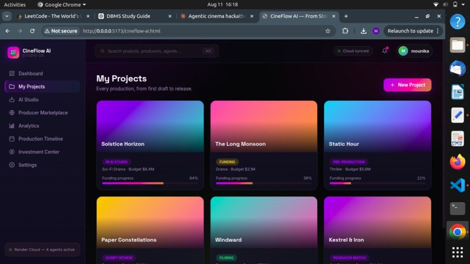Screen dimensions: 470x264
Task: Click the Cloud synced status pill
Action: (353, 51)
